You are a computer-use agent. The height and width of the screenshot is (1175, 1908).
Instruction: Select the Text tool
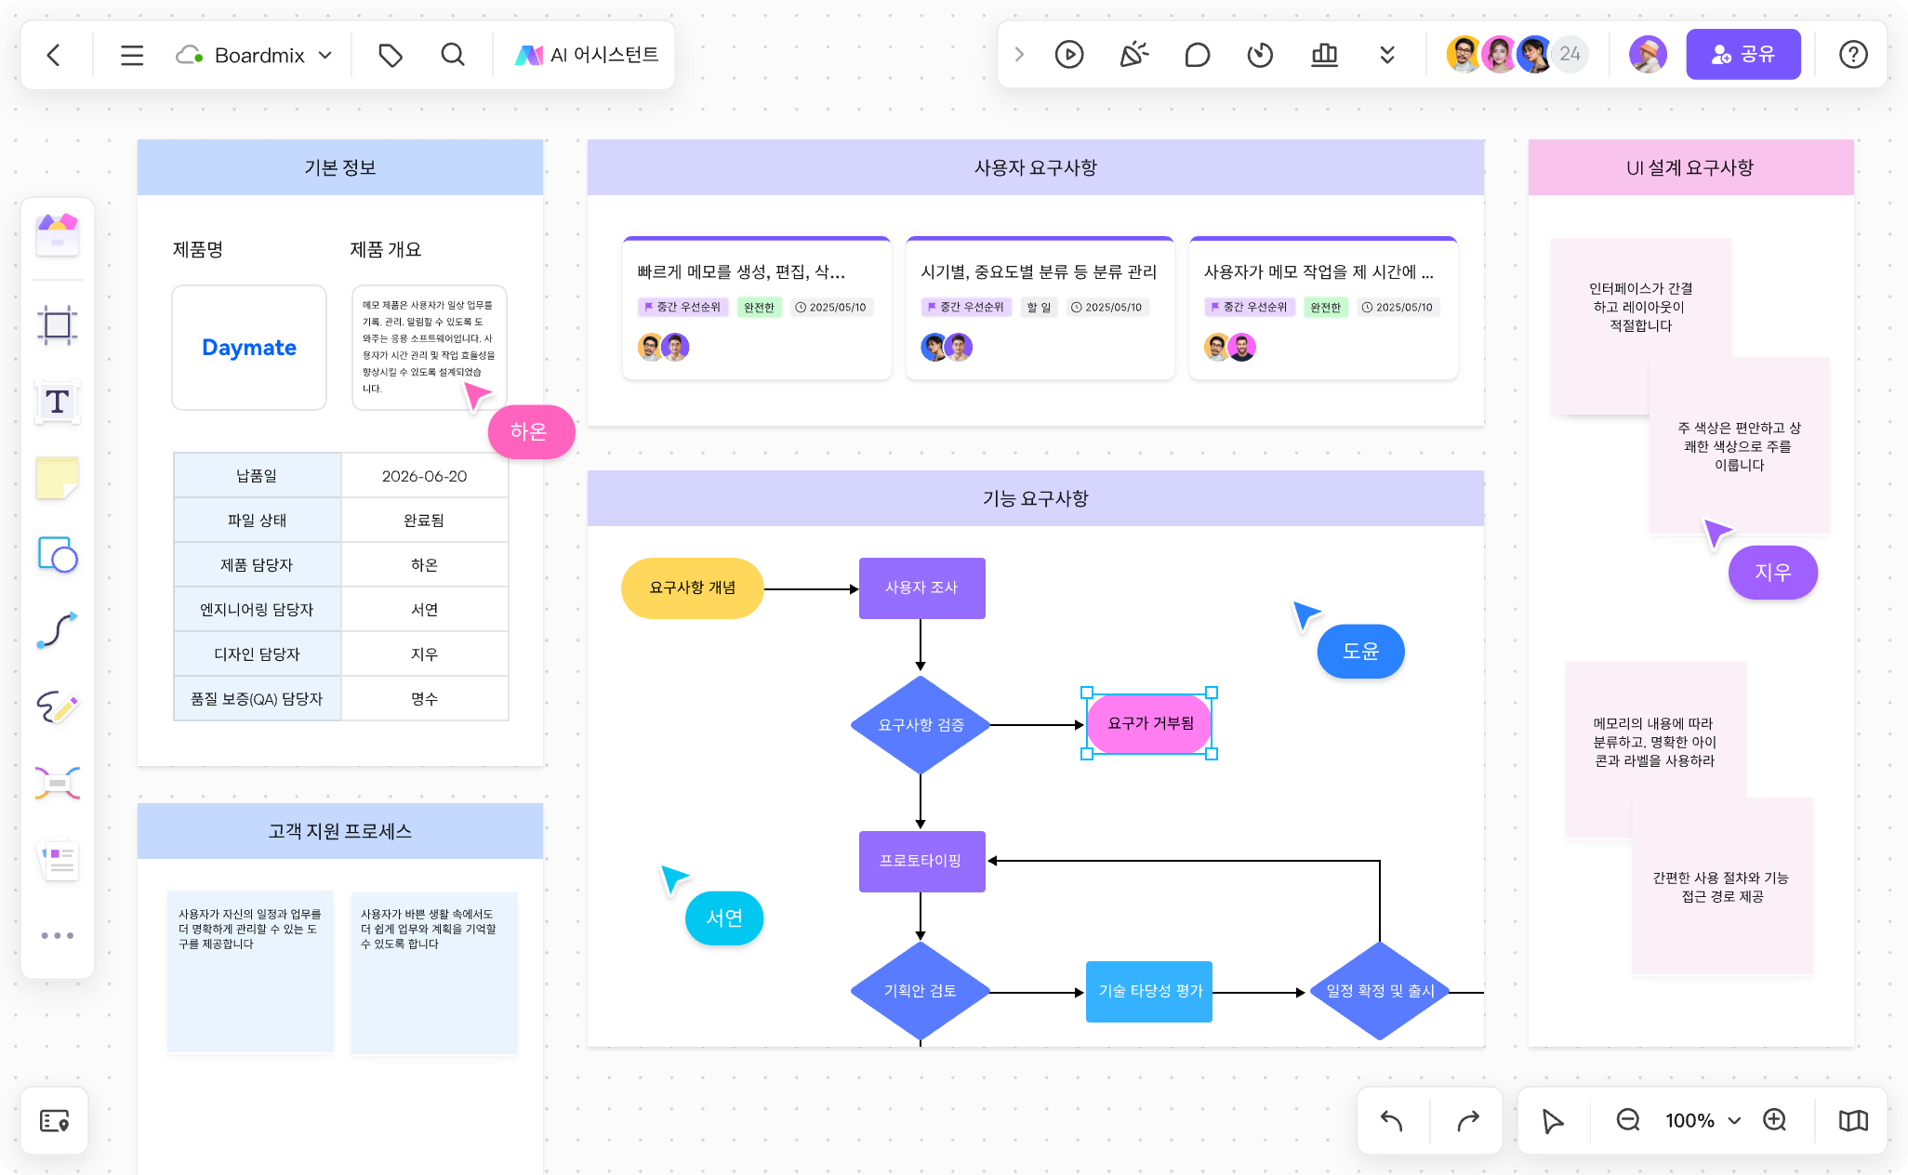(x=58, y=402)
